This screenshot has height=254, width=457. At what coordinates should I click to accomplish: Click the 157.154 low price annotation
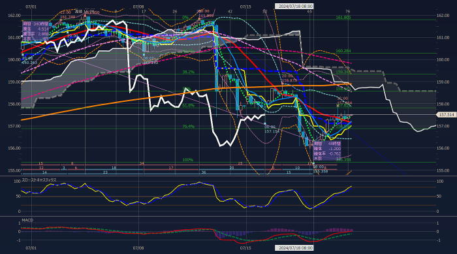pyautogui.click(x=272, y=132)
